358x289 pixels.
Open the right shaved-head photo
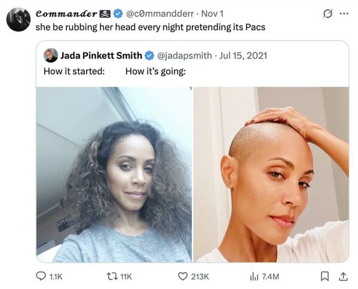pos(271,174)
